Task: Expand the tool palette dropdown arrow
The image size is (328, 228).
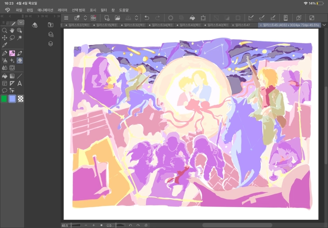Action: coord(20,23)
